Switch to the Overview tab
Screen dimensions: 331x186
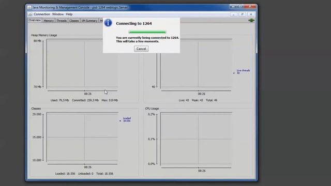tap(35, 20)
